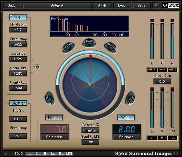Toggle the Shuffler section

tap(18, 103)
